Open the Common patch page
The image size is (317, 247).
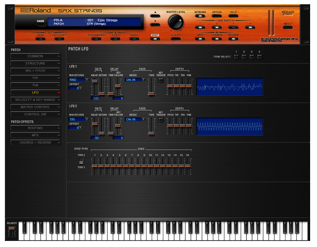coord(36,56)
